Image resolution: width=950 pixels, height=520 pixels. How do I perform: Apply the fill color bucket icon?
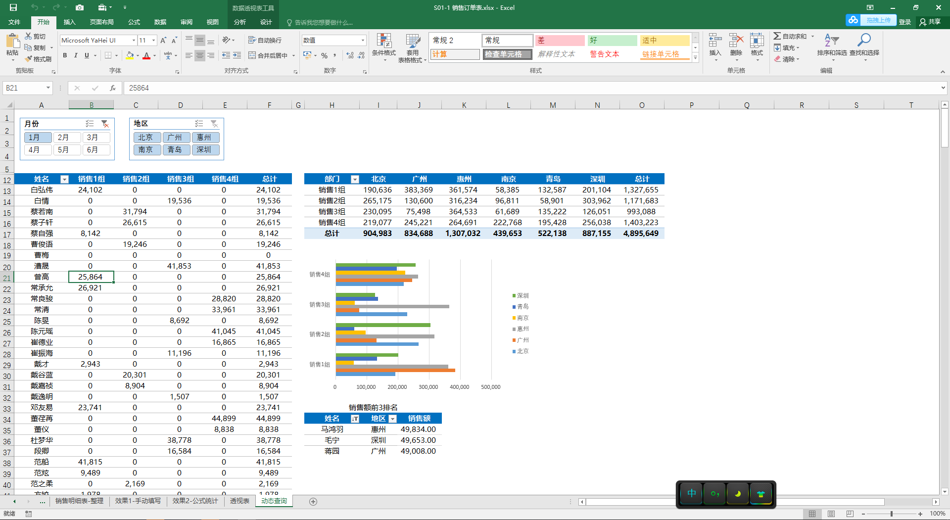130,55
